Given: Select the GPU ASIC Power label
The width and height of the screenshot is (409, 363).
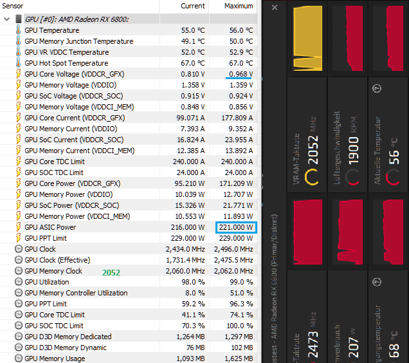Looking at the screenshot, I should tap(50, 227).
